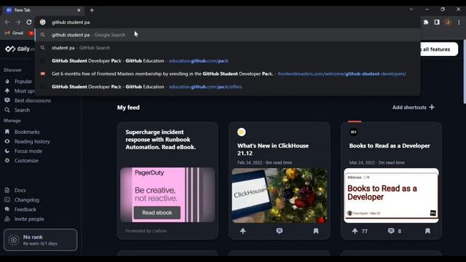Click the 'all features' button
Screen dimensions: 466x262
click(439, 49)
